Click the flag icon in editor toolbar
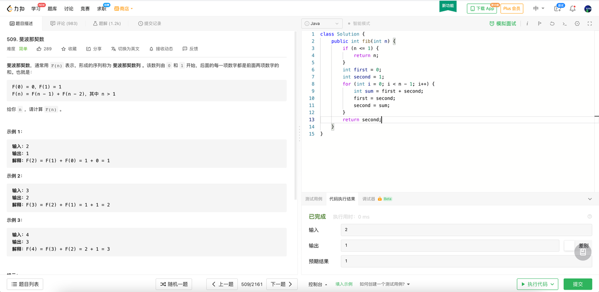The image size is (599, 292). point(540,23)
